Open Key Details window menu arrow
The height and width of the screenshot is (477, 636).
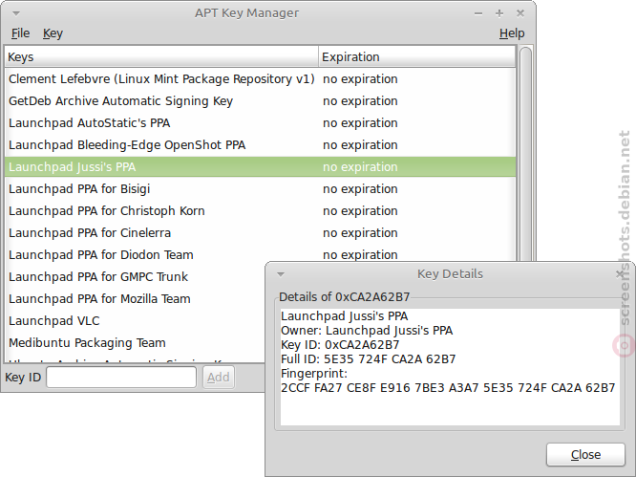(x=280, y=274)
